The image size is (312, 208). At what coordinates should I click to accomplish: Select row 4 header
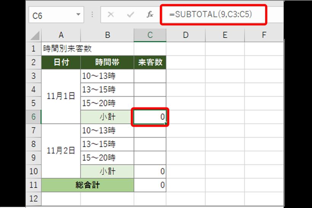(33, 90)
